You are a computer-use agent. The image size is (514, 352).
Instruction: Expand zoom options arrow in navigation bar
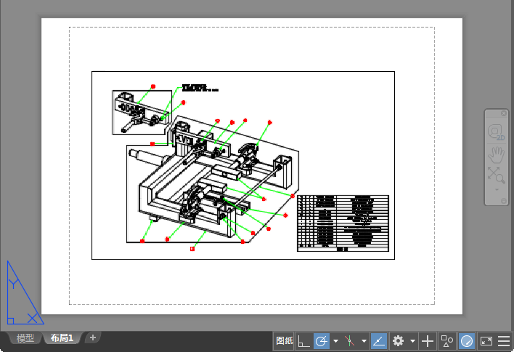pos(497,189)
